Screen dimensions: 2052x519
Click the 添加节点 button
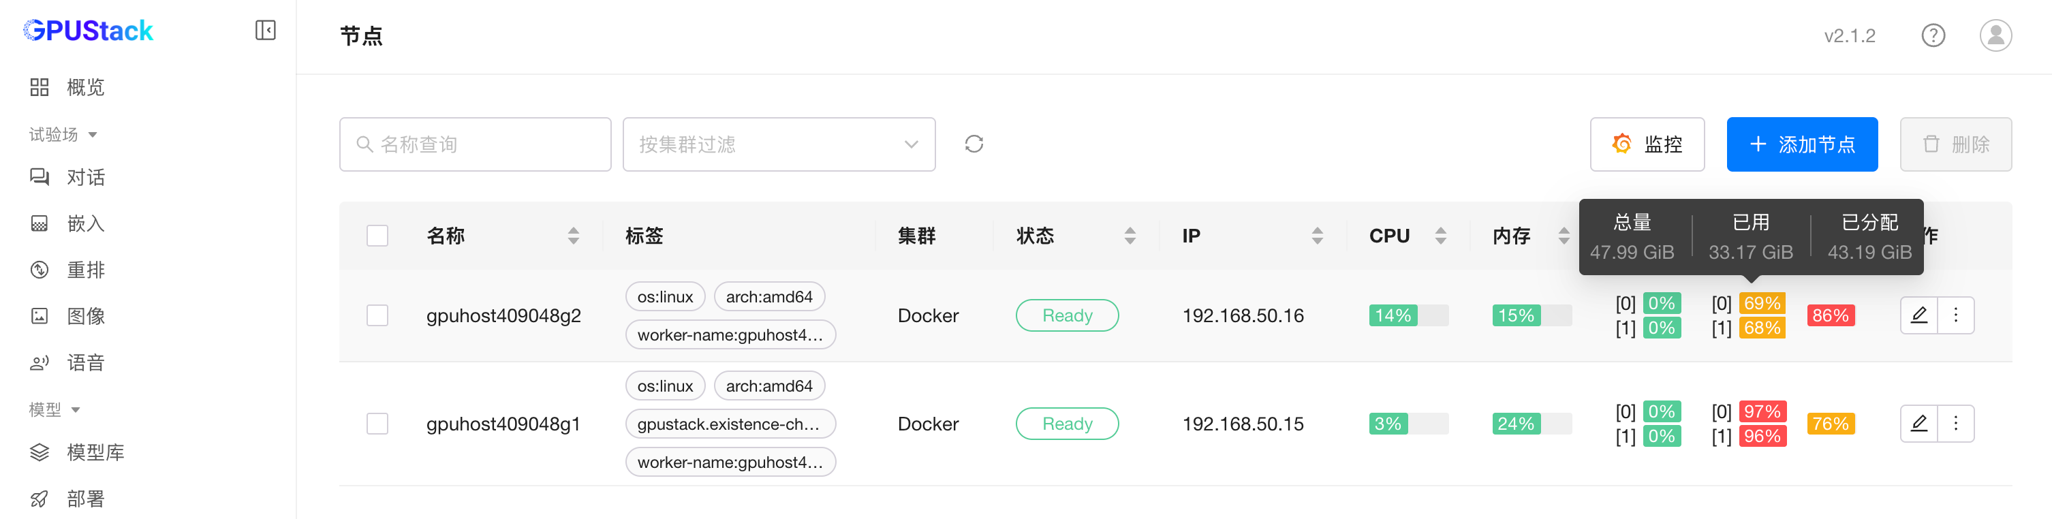click(x=1801, y=144)
